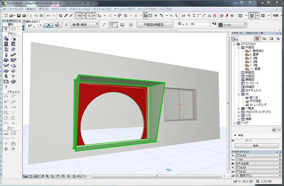Open the デザイン(D) menu
284x186 pixels.
point(59,9)
